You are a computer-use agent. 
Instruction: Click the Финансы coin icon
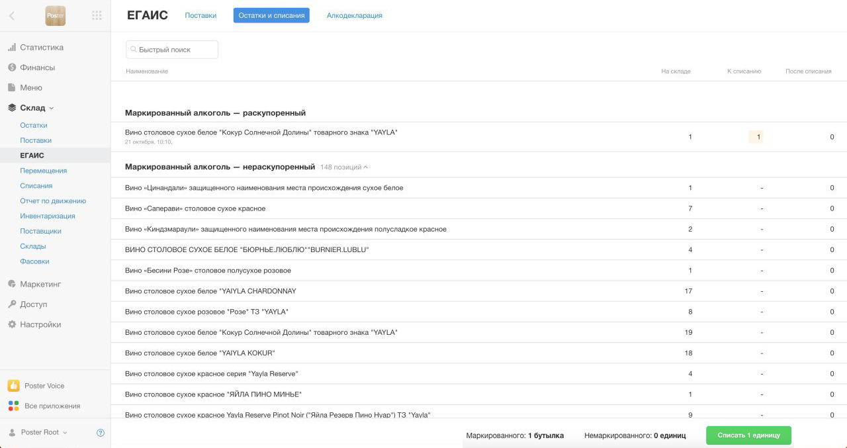[12, 67]
